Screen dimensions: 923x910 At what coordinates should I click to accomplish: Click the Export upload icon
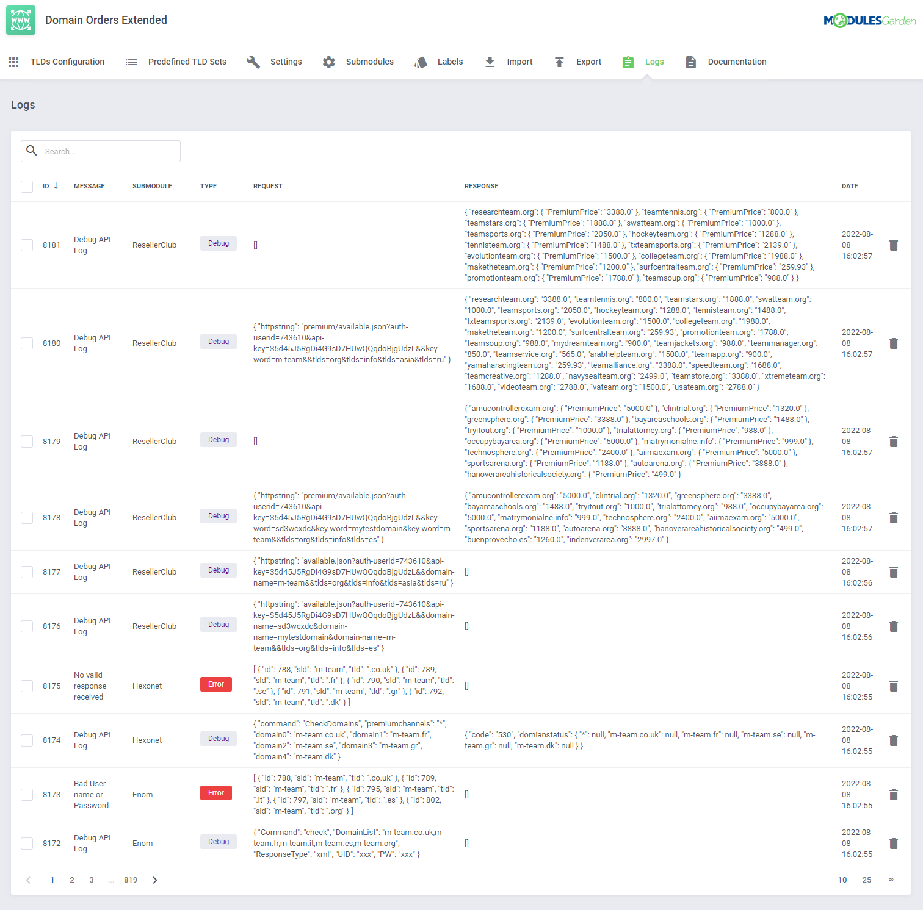tap(559, 62)
